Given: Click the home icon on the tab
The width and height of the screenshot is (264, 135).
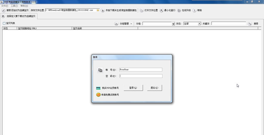Looking at the screenshot, I should point(3,16).
